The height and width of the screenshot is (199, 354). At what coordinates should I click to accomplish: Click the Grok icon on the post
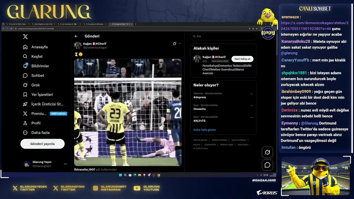pyautogui.click(x=175, y=44)
